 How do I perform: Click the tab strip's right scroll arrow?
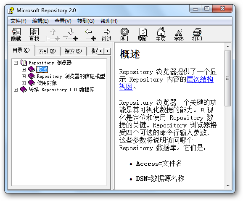coord(108,51)
